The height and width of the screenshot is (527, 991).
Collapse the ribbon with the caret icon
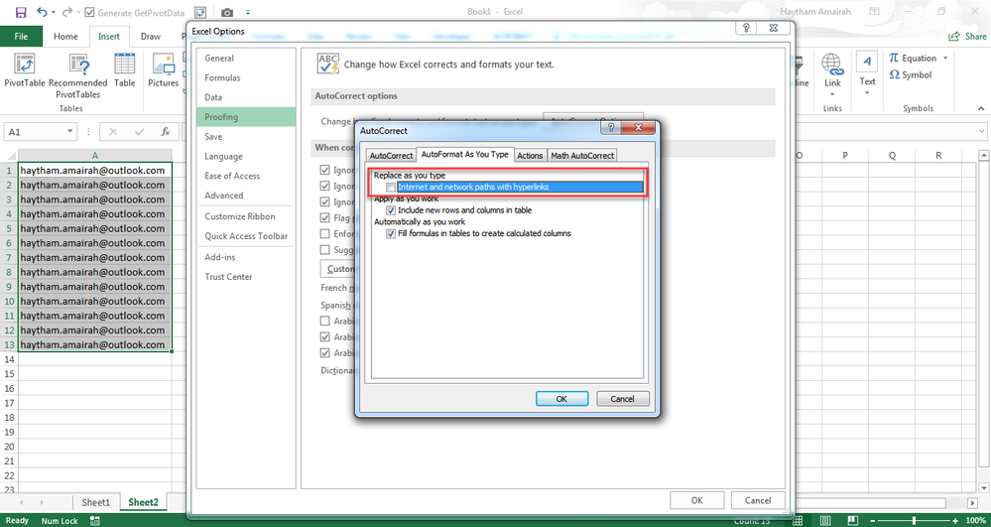point(982,109)
